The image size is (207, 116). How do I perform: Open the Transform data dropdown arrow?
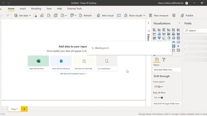coord(75,15)
